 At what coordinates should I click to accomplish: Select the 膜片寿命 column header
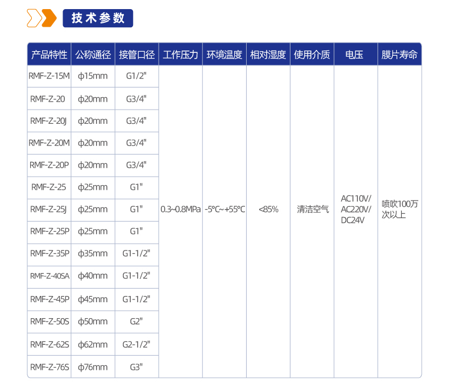(400, 55)
